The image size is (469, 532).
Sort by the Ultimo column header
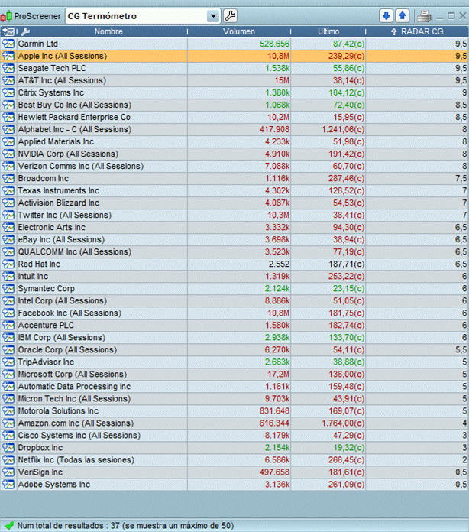point(329,31)
